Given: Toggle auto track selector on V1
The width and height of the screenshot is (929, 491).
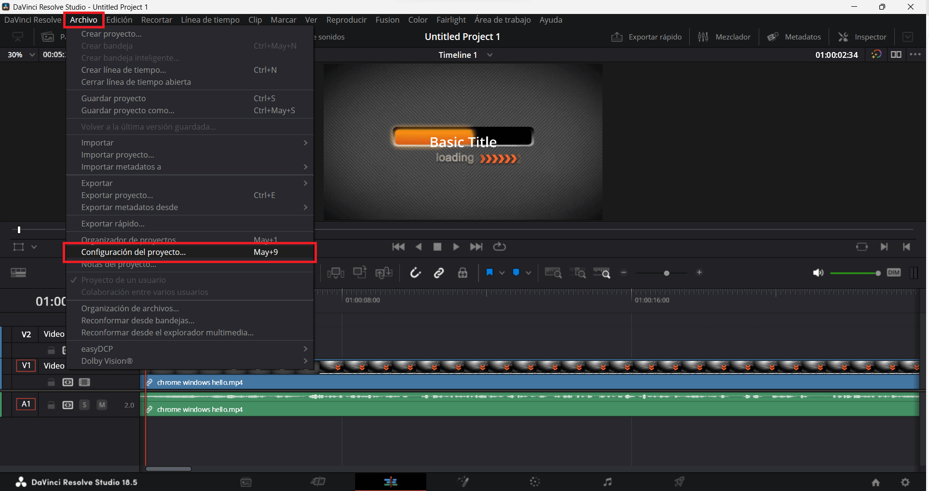Looking at the screenshot, I should click(68, 382).
